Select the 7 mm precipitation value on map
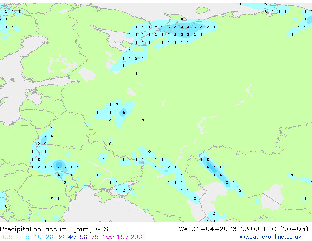The image size is (312, 241). [x=59, y=167]
